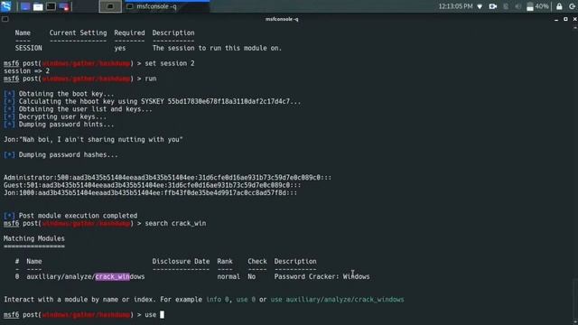The image size is (578, 325).
Task: Click the highlighted crack_win search match
Action: point(112,276)
